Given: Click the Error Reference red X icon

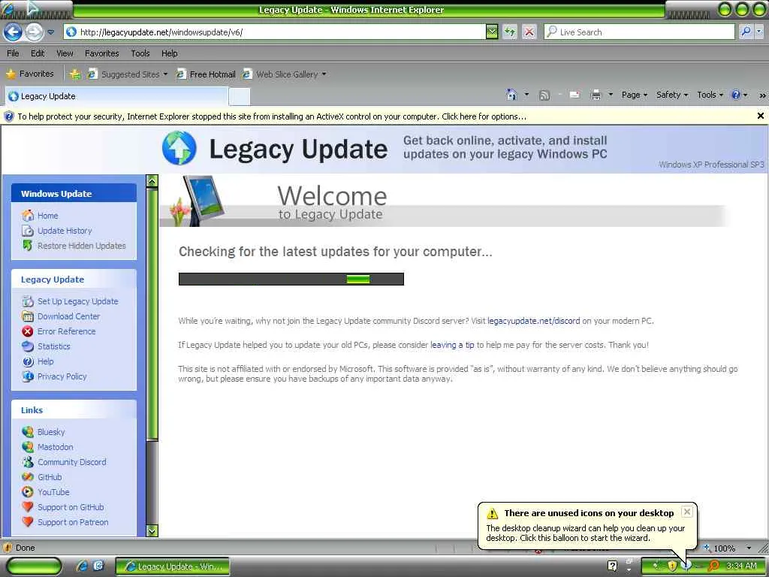Looking at the screenshot, I should pyautogui.click(x=28, y=331).
